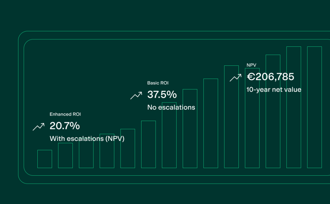Click the Basic ROI label
The width and height of the screenshot is (330, 204).
click(158, 83)
